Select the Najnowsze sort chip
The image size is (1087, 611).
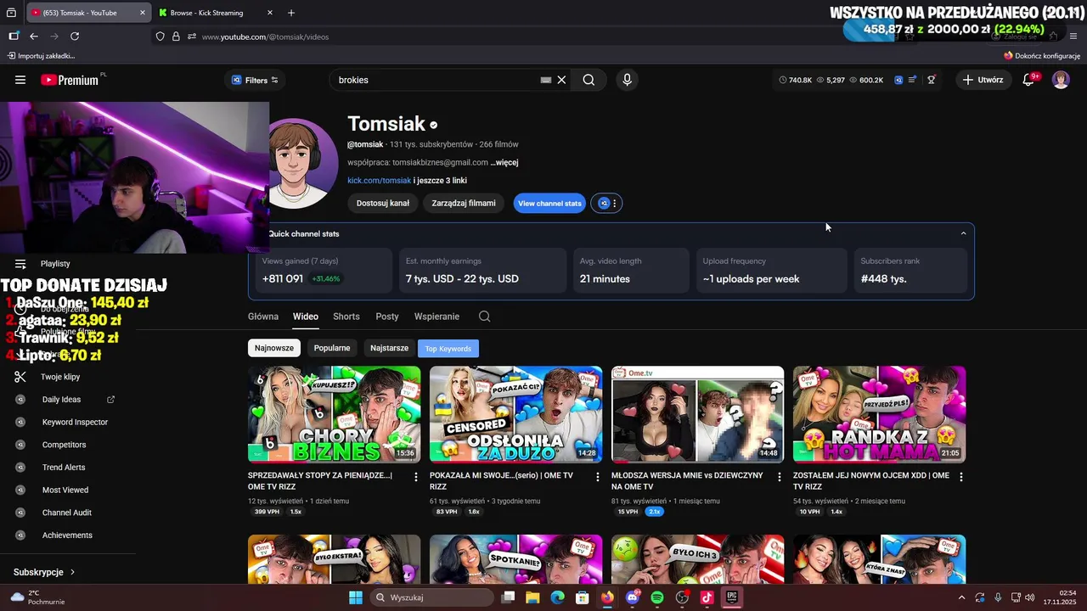(x=274, y=348)
